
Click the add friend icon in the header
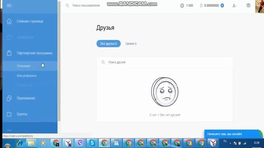(x=234, y=5)
